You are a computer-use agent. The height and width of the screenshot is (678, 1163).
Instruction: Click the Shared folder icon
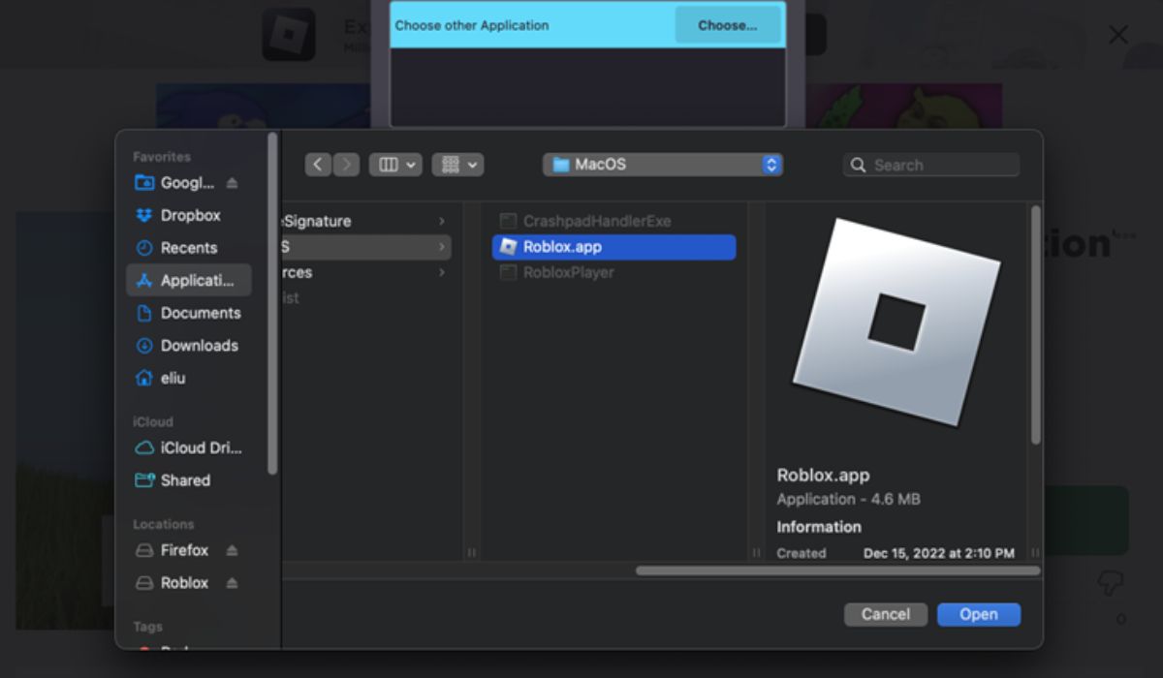click(144, 480)
